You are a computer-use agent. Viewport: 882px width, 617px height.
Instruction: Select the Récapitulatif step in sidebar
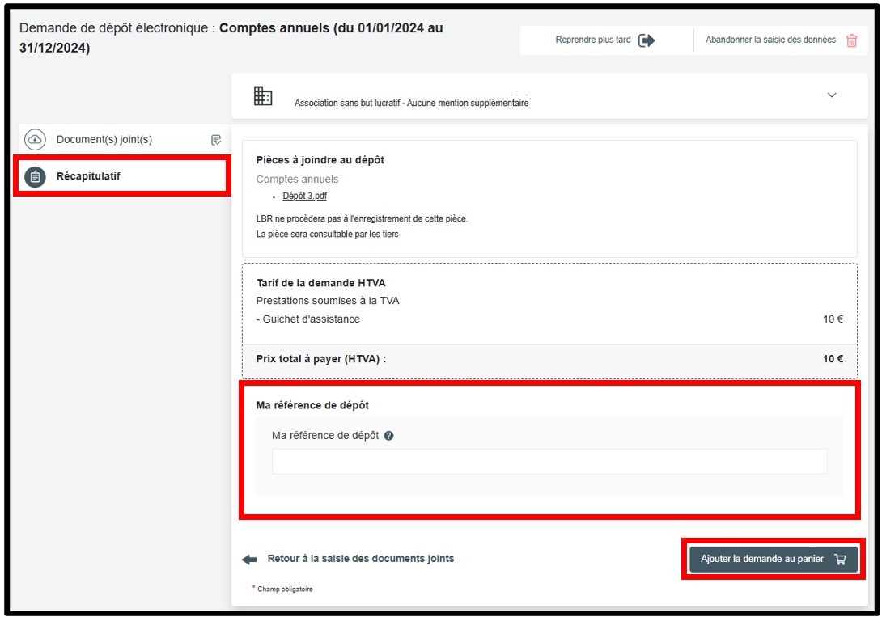(88, 176)
